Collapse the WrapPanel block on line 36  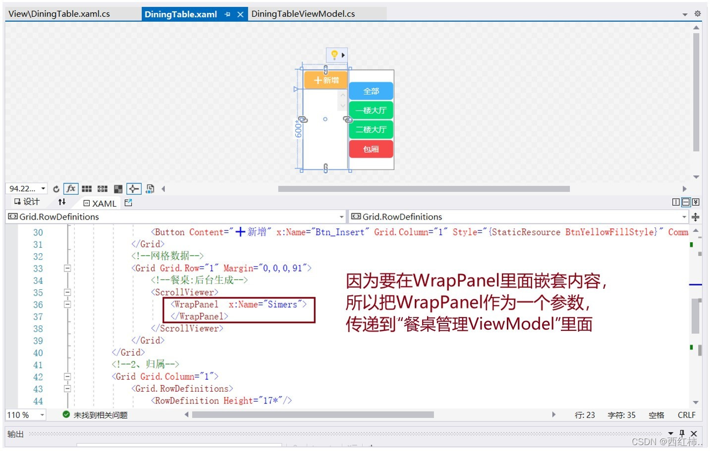pos(67,305)
